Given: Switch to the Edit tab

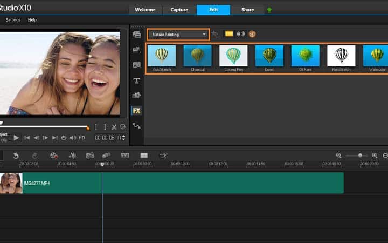Looking at the screenshot, I should (x=213, y=10).
